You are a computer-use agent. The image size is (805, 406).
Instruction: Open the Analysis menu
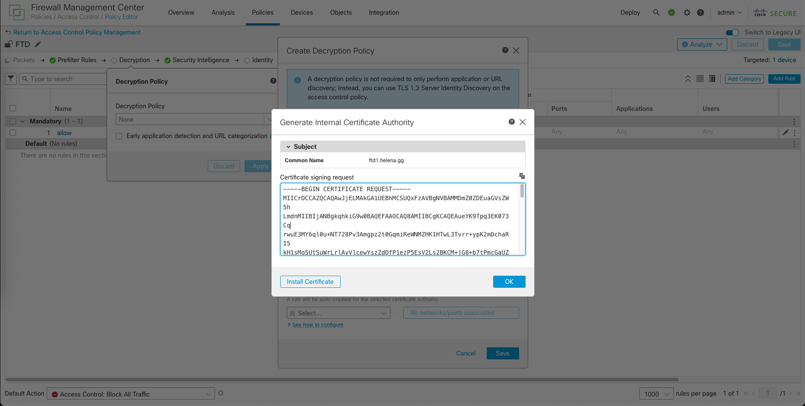tap(223, 13)
